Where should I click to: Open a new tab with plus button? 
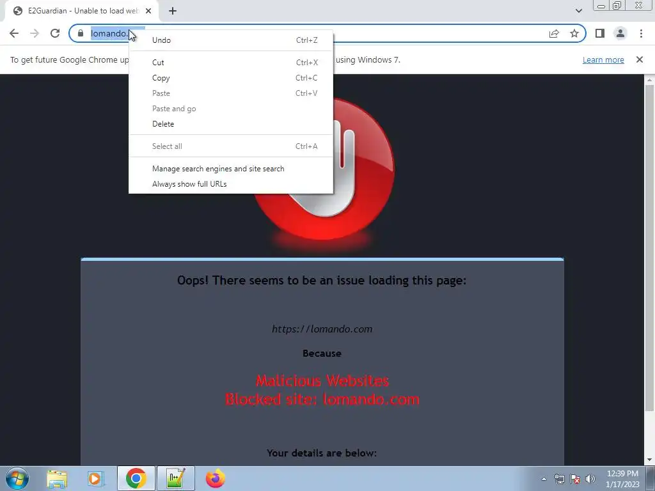pos(173,11)
